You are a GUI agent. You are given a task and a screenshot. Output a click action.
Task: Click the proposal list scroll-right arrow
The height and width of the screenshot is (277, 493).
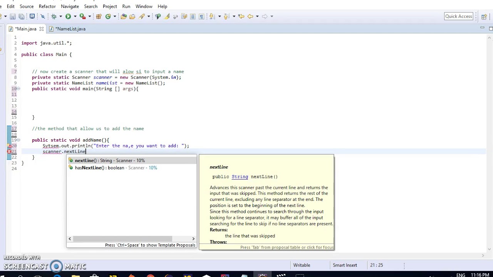[193, 239]
